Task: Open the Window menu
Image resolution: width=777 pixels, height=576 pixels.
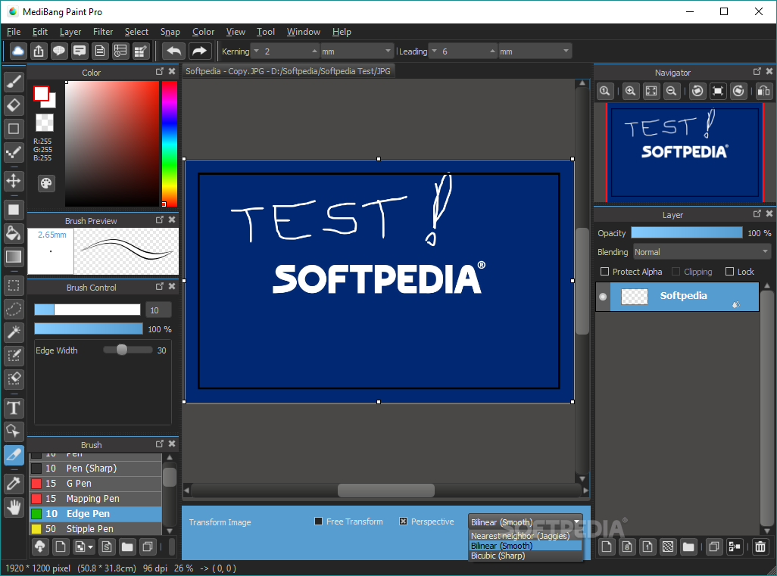Action: point(303,32)
